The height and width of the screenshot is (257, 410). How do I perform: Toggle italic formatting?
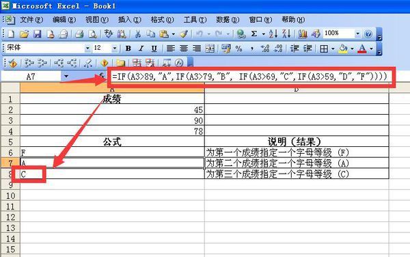point(141,49)
